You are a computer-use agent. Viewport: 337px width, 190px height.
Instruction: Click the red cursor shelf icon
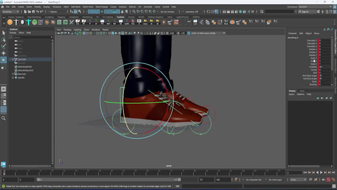pos(133,22)
